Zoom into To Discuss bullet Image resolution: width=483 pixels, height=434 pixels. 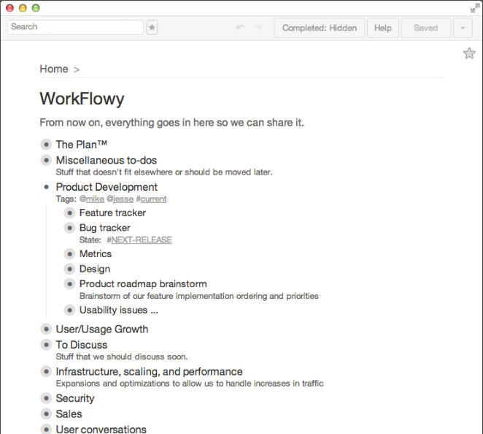[x=46, y=345]
